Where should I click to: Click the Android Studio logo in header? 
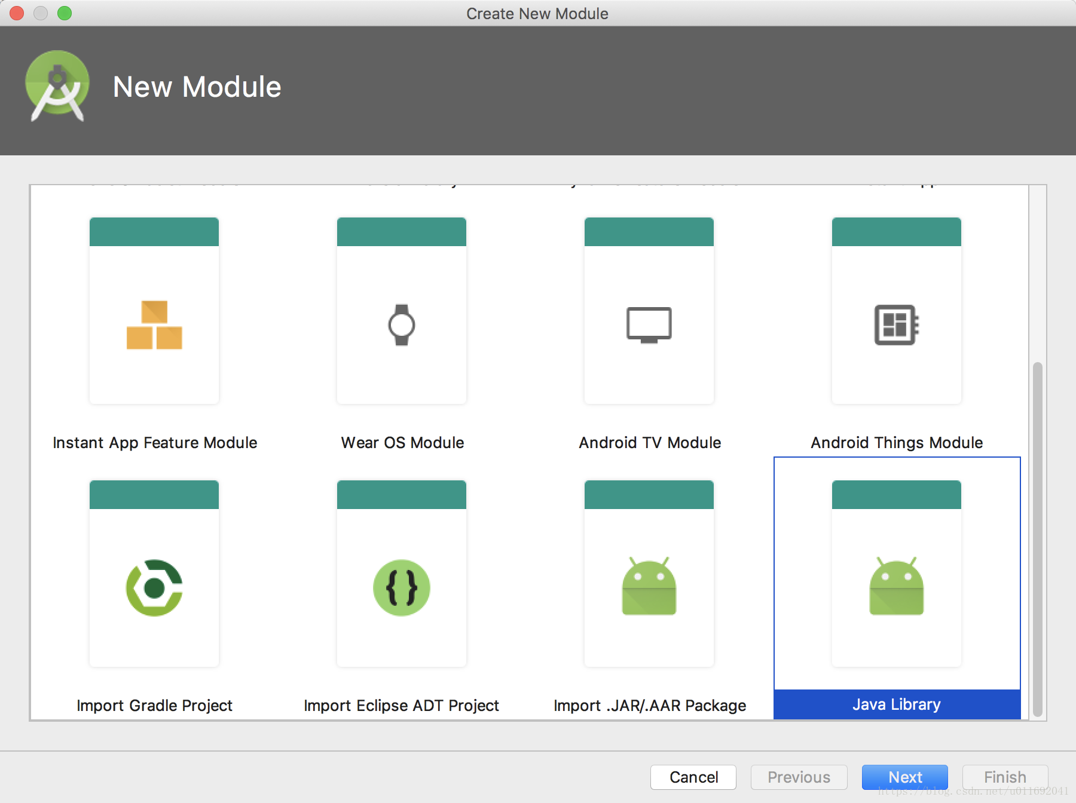(57, 86)
